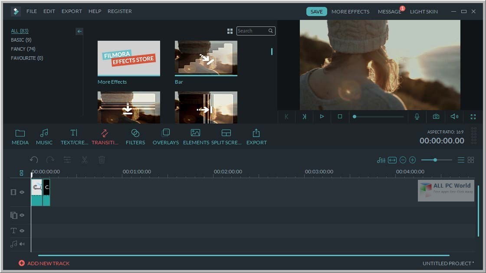Select the Split Screen tool
Screen dimensions: 486x273
pos(226,136)
